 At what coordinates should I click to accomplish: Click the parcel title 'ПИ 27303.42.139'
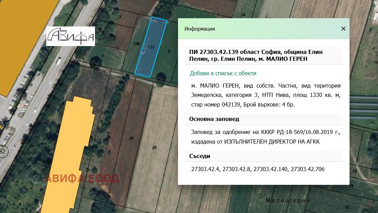click(x=214, y=52)
